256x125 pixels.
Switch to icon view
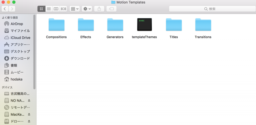[x=41, y=9]
